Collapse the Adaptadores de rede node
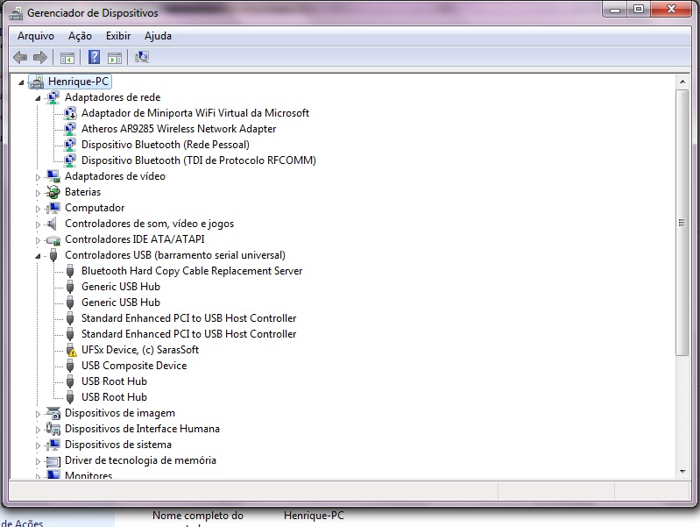Viewport: 700px width, 527px height. [38, 98]
